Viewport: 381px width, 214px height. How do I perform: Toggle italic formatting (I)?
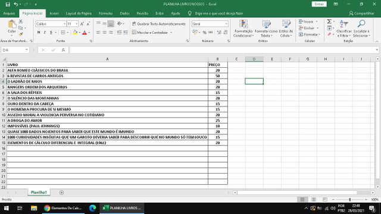45,32
